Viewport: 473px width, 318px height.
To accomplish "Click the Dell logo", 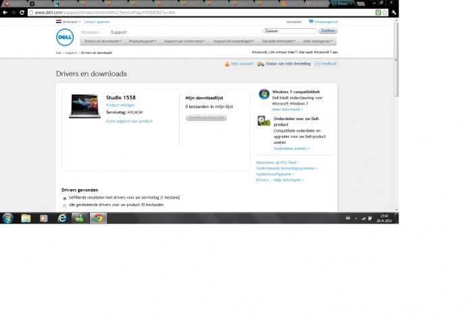I will (65, 37).
